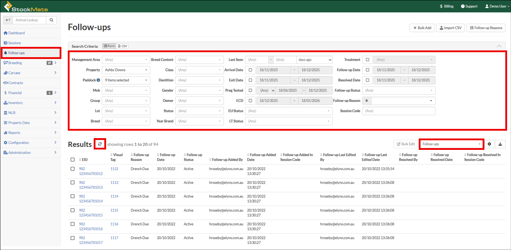Click the Bulk Add button
This screenshot has width=511, height=250.
(422, 28)
